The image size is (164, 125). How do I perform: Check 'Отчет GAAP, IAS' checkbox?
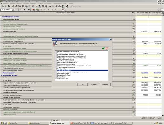pos(56,78)
